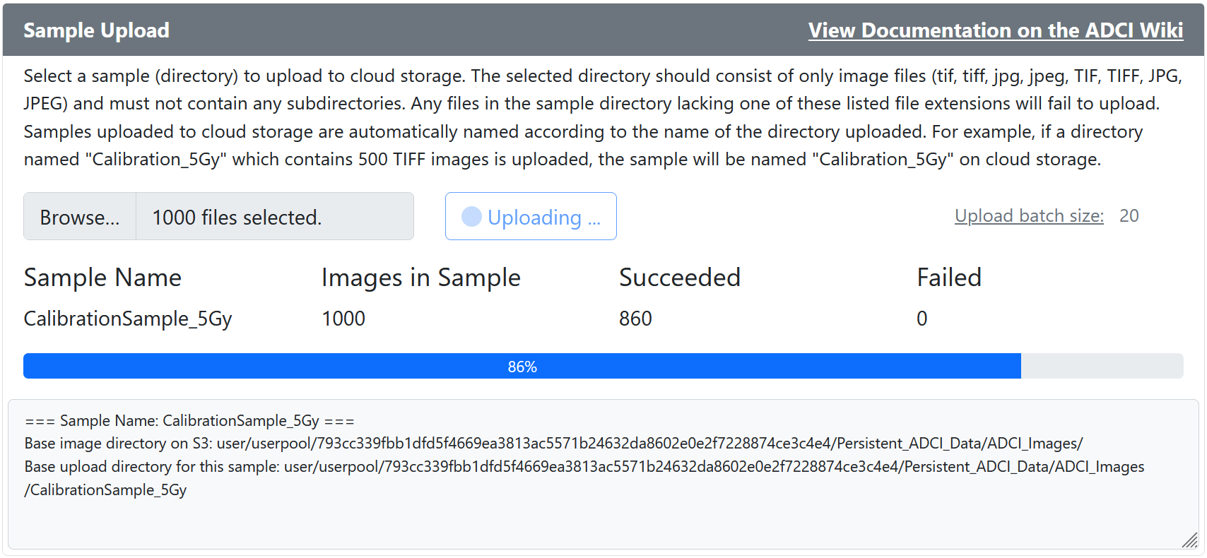The height and width of the screenshot is (558, 1207).
Task: Click the Sample Name column header
Action: [x=102, y=278]
